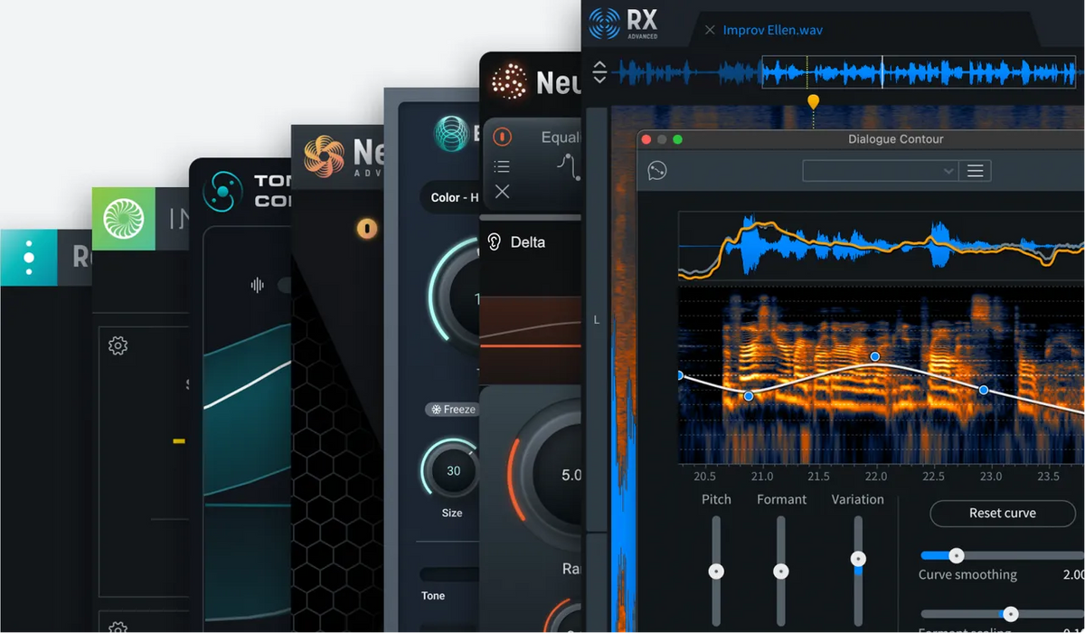This screenshot has height=633, width=1085.
Task: Close the Neutron module with the X button
Action: click(x=501, y=191)
